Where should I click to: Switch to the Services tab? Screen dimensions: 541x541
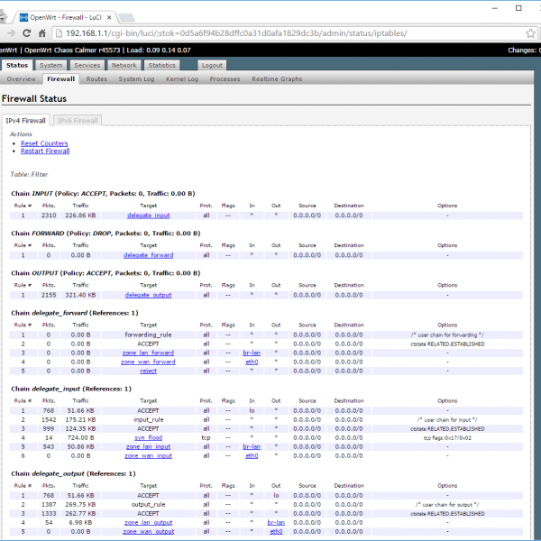tap(87, 66)
